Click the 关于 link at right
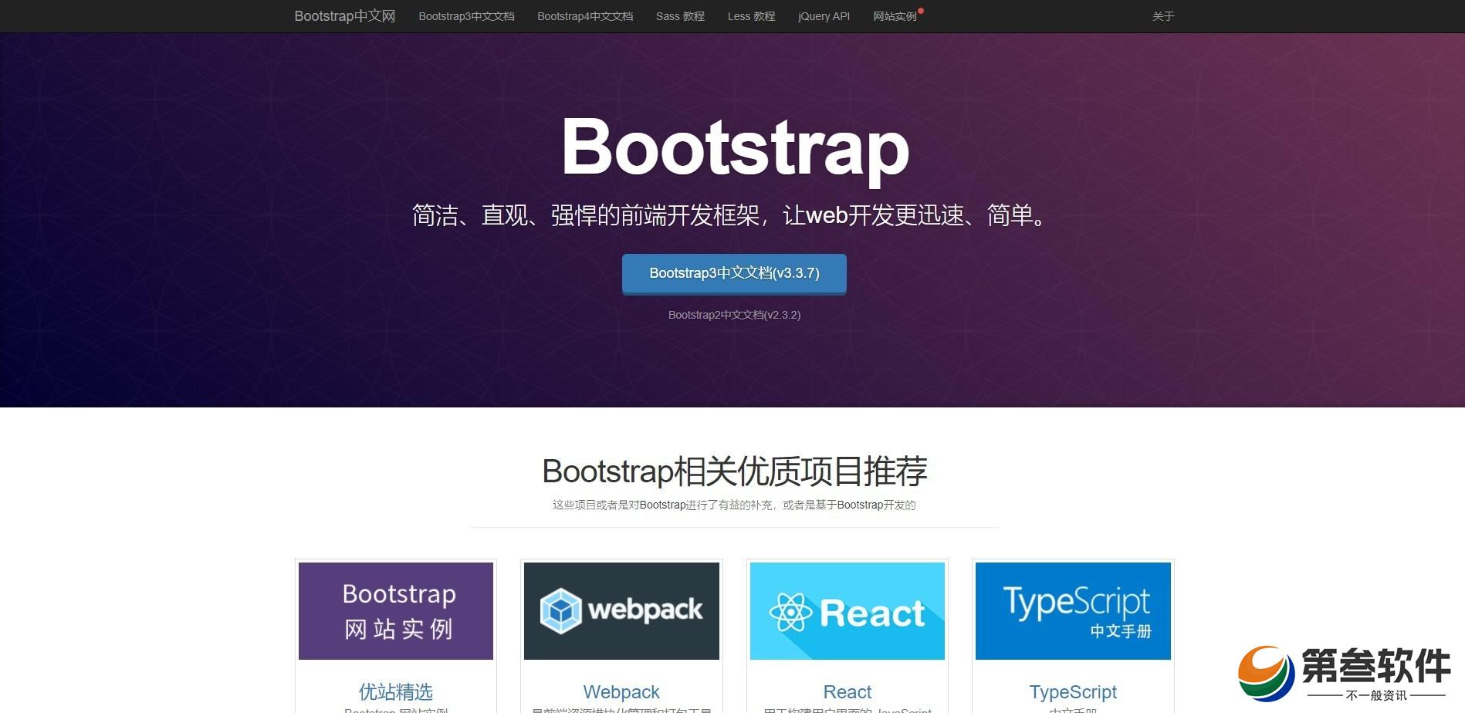Screen dimensions: 1465x713 (1162, 16)
